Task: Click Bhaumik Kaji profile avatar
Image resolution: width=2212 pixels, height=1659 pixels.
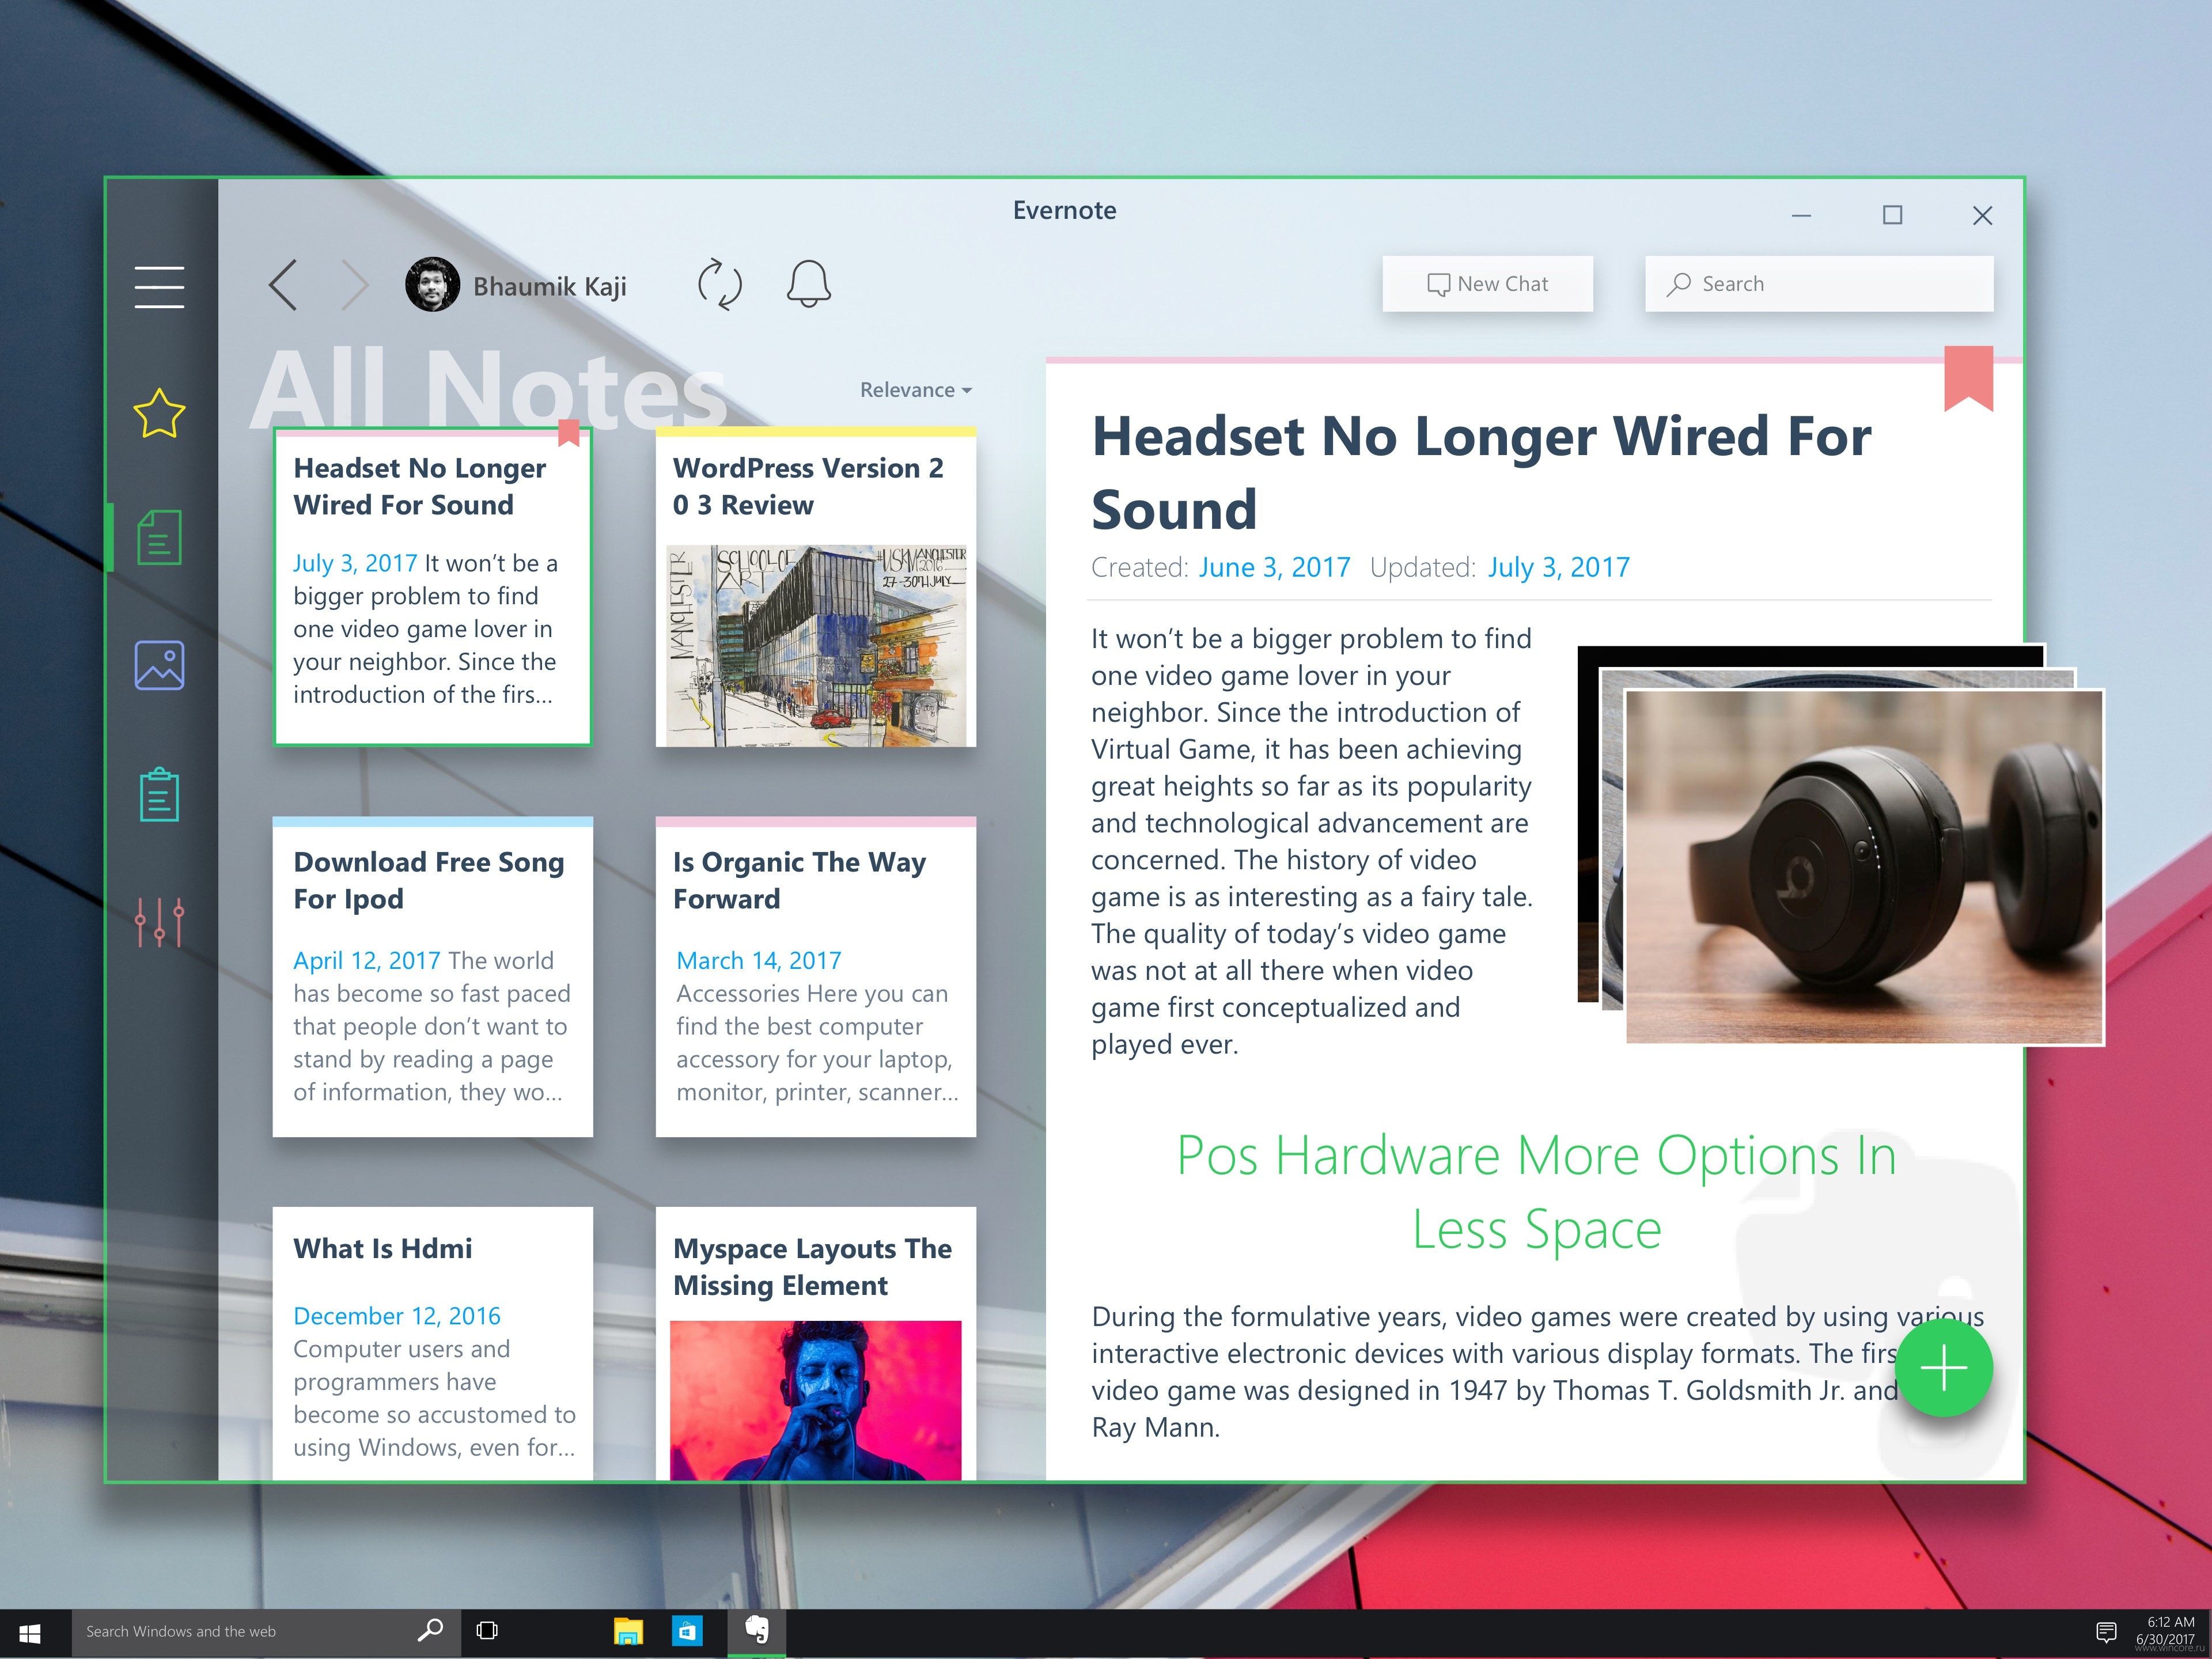Action: 432,285
